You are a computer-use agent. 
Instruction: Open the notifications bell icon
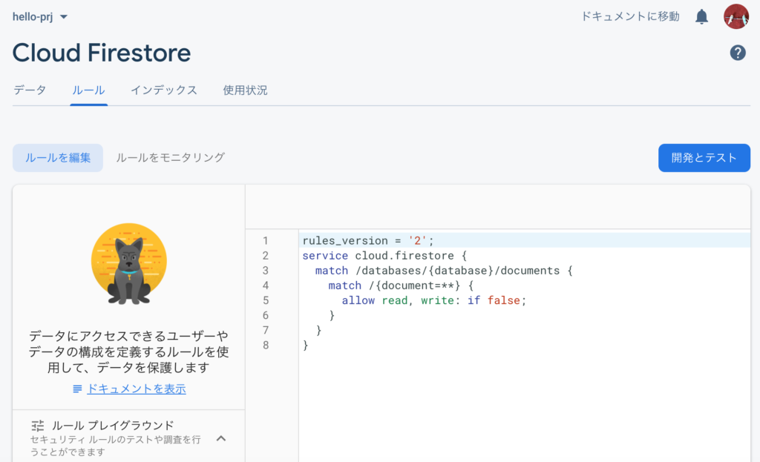pyautogui.click(x=701, y=16)
